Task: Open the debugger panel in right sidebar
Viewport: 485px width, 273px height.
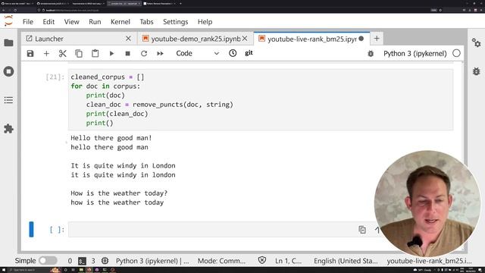Action: 476,71
